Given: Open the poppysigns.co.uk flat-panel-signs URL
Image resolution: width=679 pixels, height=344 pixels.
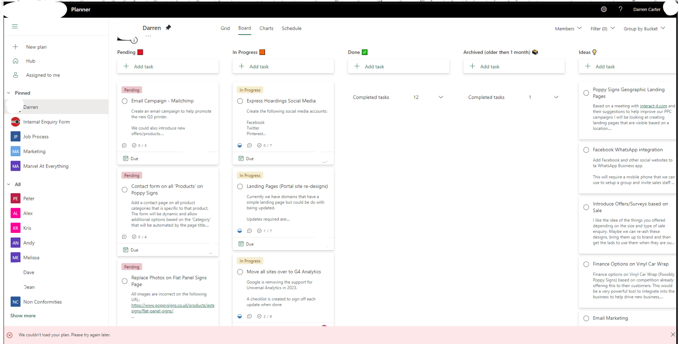Looking at the screenshot, I should click(173, 308).
